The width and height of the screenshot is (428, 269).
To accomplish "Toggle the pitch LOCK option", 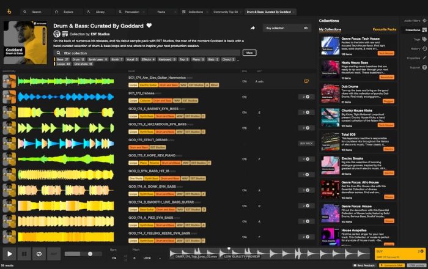I will [x=147, y=258].
